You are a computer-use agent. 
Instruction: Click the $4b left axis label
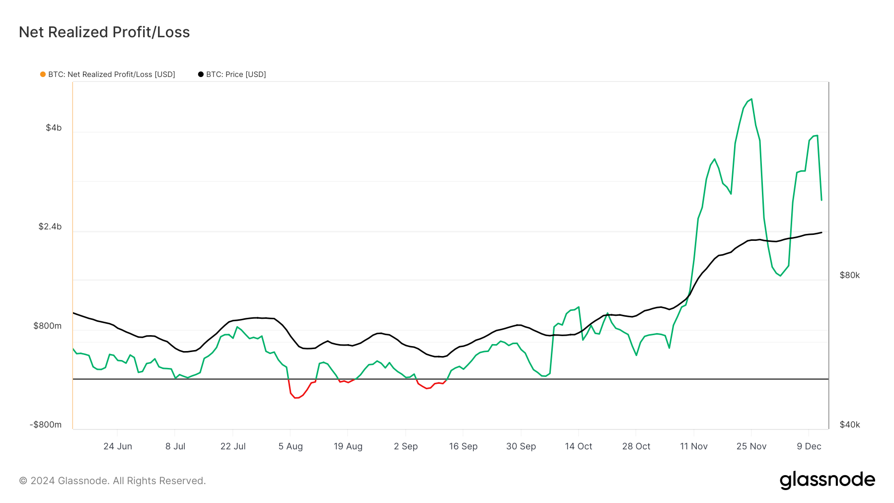click(54, 128)
